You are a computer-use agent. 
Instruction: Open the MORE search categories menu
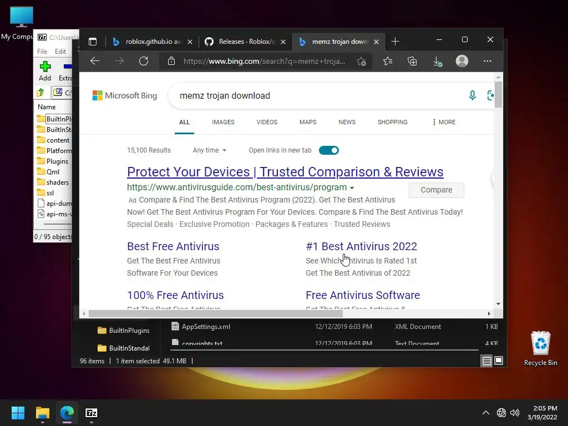click(444, 122)
